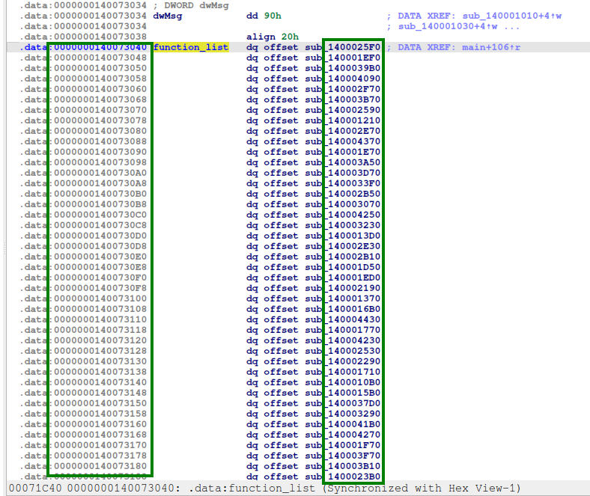Open the sub_140001030+4 XREF
Image resolution: width=590 pixels, height=496 pixels.
(448, 26)
